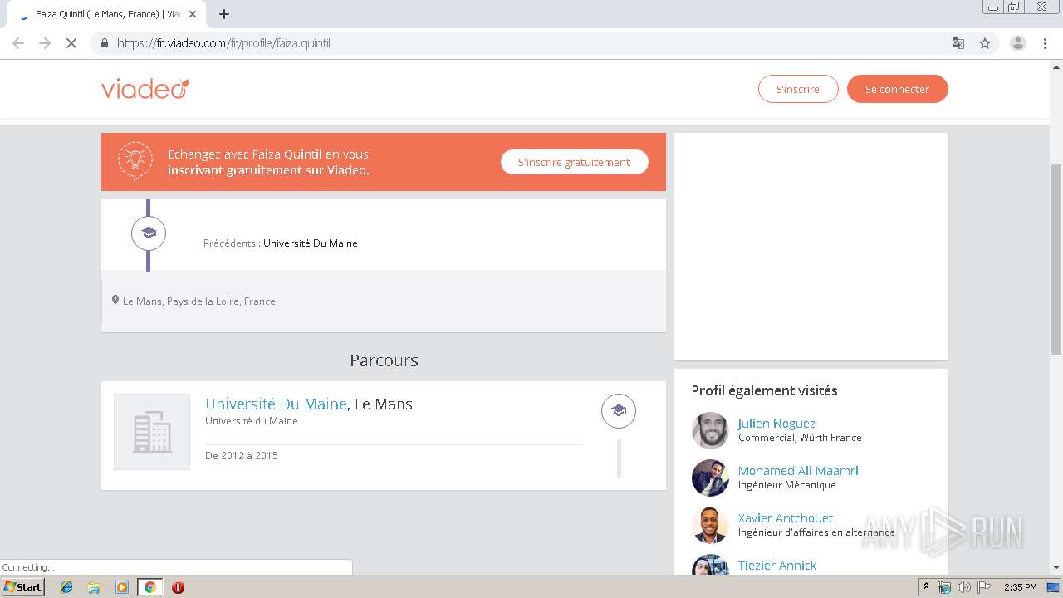Image resolution: width=1063 pixels, height=598 pixels.
Task: Click 'Commercial, Würth France' subtitle
Action: coord(800,438)
